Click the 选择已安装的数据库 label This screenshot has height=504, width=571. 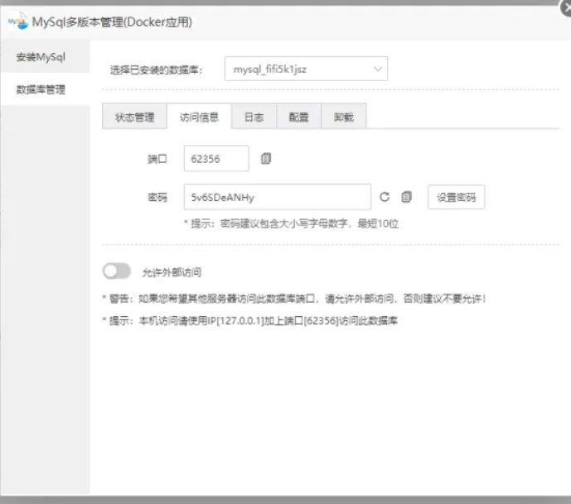[x=156, y=70]
